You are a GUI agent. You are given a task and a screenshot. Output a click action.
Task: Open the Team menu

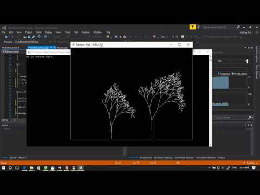coord(58,32)
